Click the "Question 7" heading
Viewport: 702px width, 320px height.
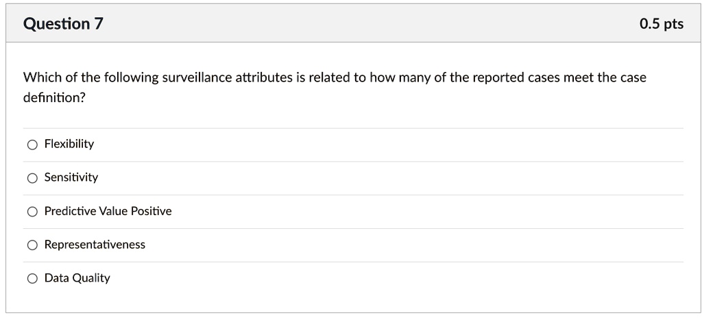coord(63,23)
